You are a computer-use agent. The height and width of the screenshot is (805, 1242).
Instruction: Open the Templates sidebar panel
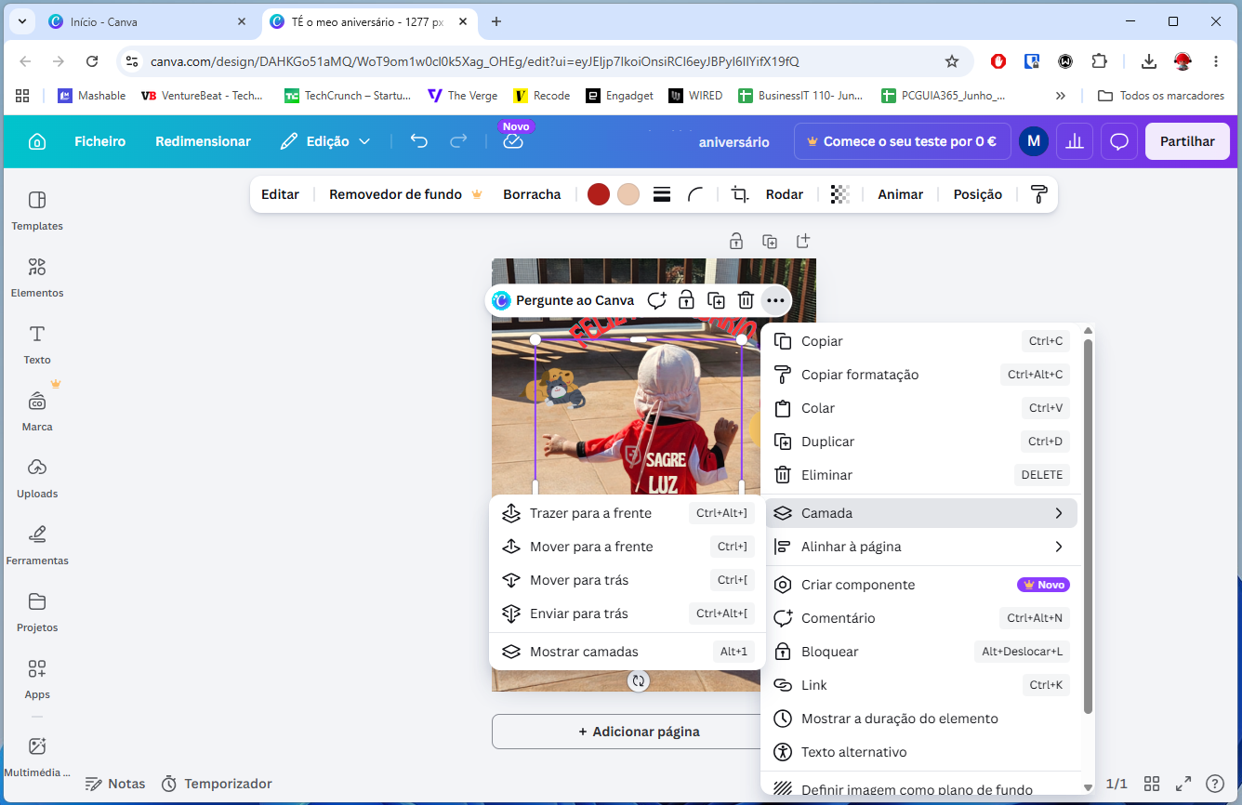tap(37, 211)
